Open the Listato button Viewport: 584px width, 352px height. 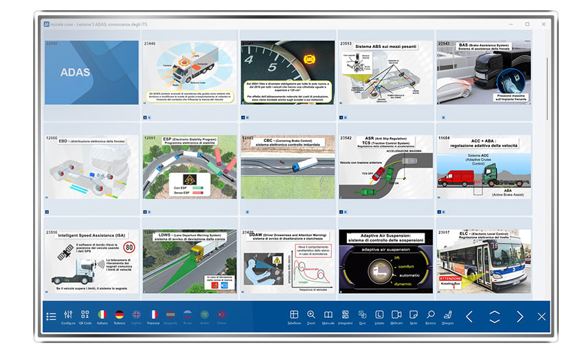pos(379,316)
